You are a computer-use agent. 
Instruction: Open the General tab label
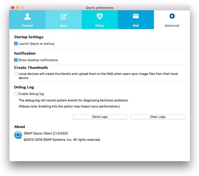tap(27, 26)
